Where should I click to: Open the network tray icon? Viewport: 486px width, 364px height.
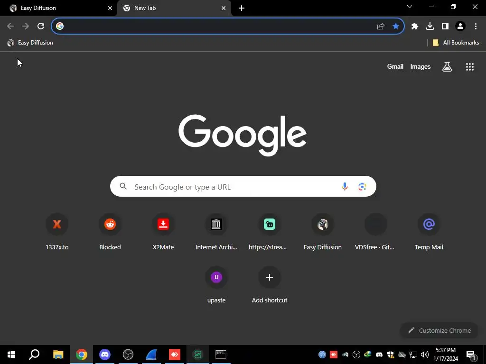point(413,355)
